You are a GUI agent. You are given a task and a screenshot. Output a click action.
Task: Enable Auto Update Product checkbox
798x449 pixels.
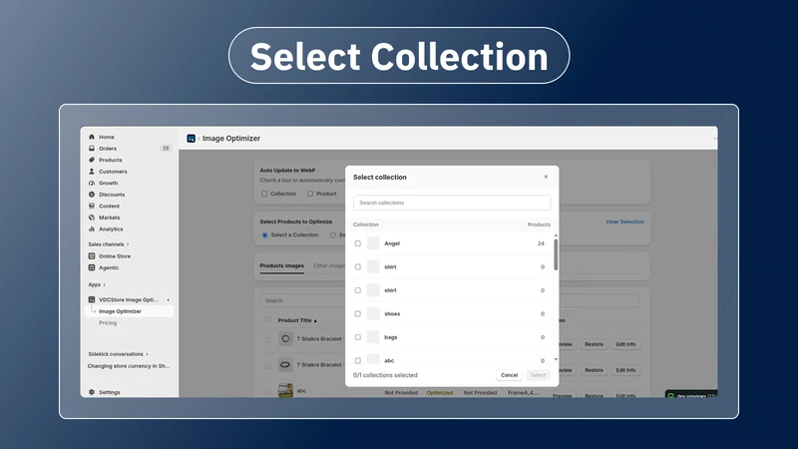tap(310, 194)
